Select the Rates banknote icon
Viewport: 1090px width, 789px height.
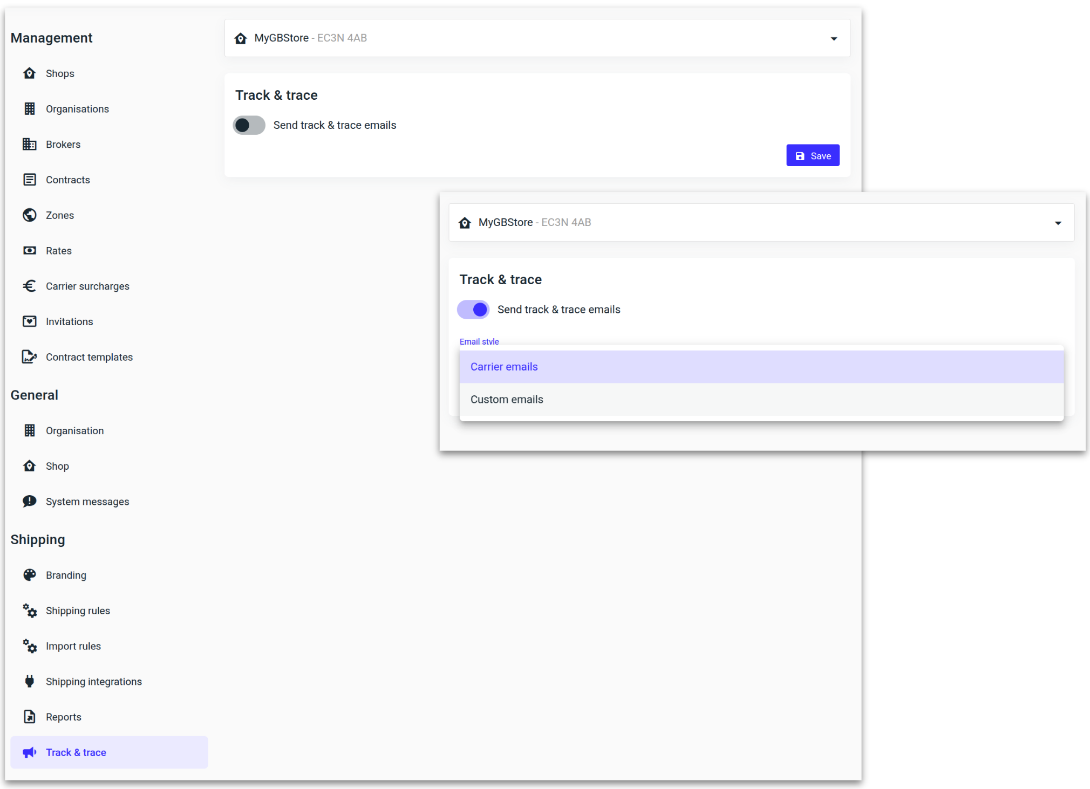(30, 250)
